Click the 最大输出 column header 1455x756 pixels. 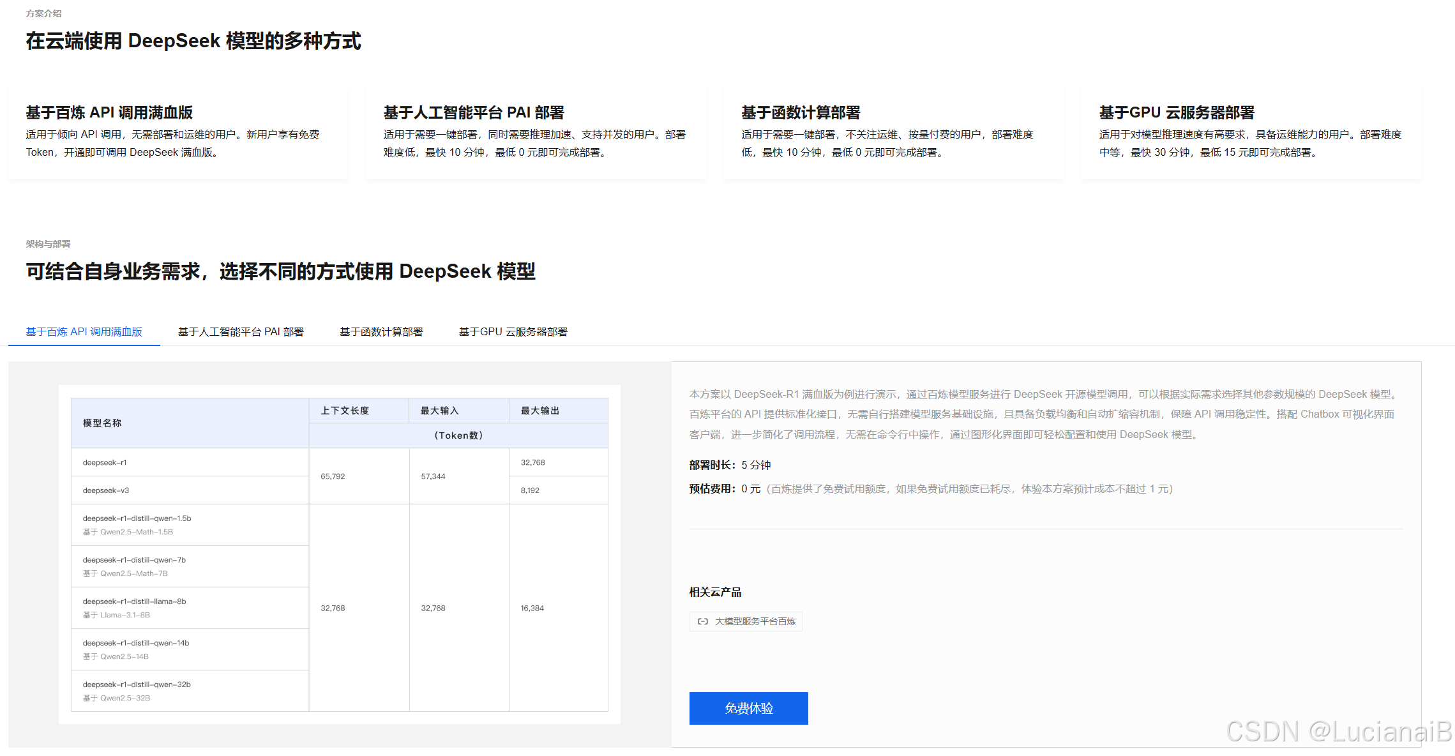(x=540, y=411)
